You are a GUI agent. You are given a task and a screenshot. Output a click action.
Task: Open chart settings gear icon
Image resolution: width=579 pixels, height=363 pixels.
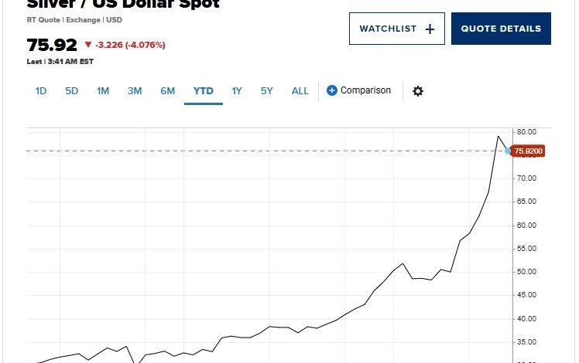[418, 91]
